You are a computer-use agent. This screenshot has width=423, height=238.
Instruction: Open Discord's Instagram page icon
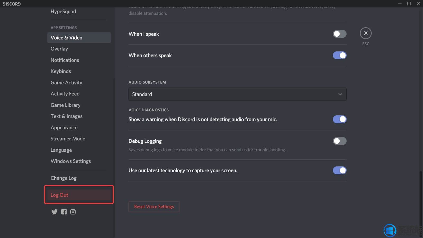(73, 212)
